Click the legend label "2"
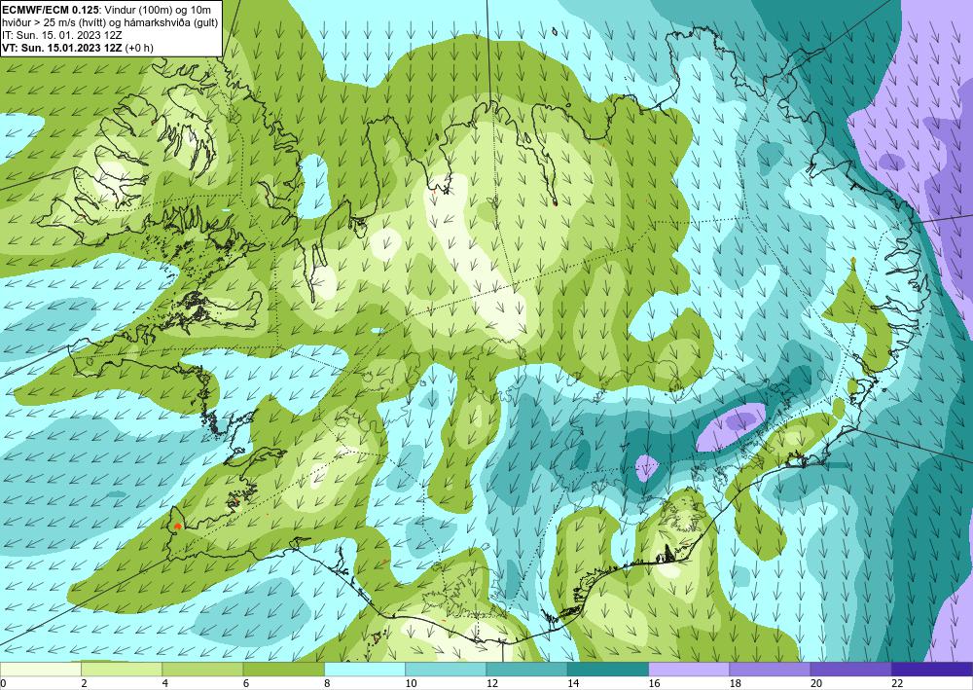This screenshot has height=690, width=973. [x=84, y=683]
